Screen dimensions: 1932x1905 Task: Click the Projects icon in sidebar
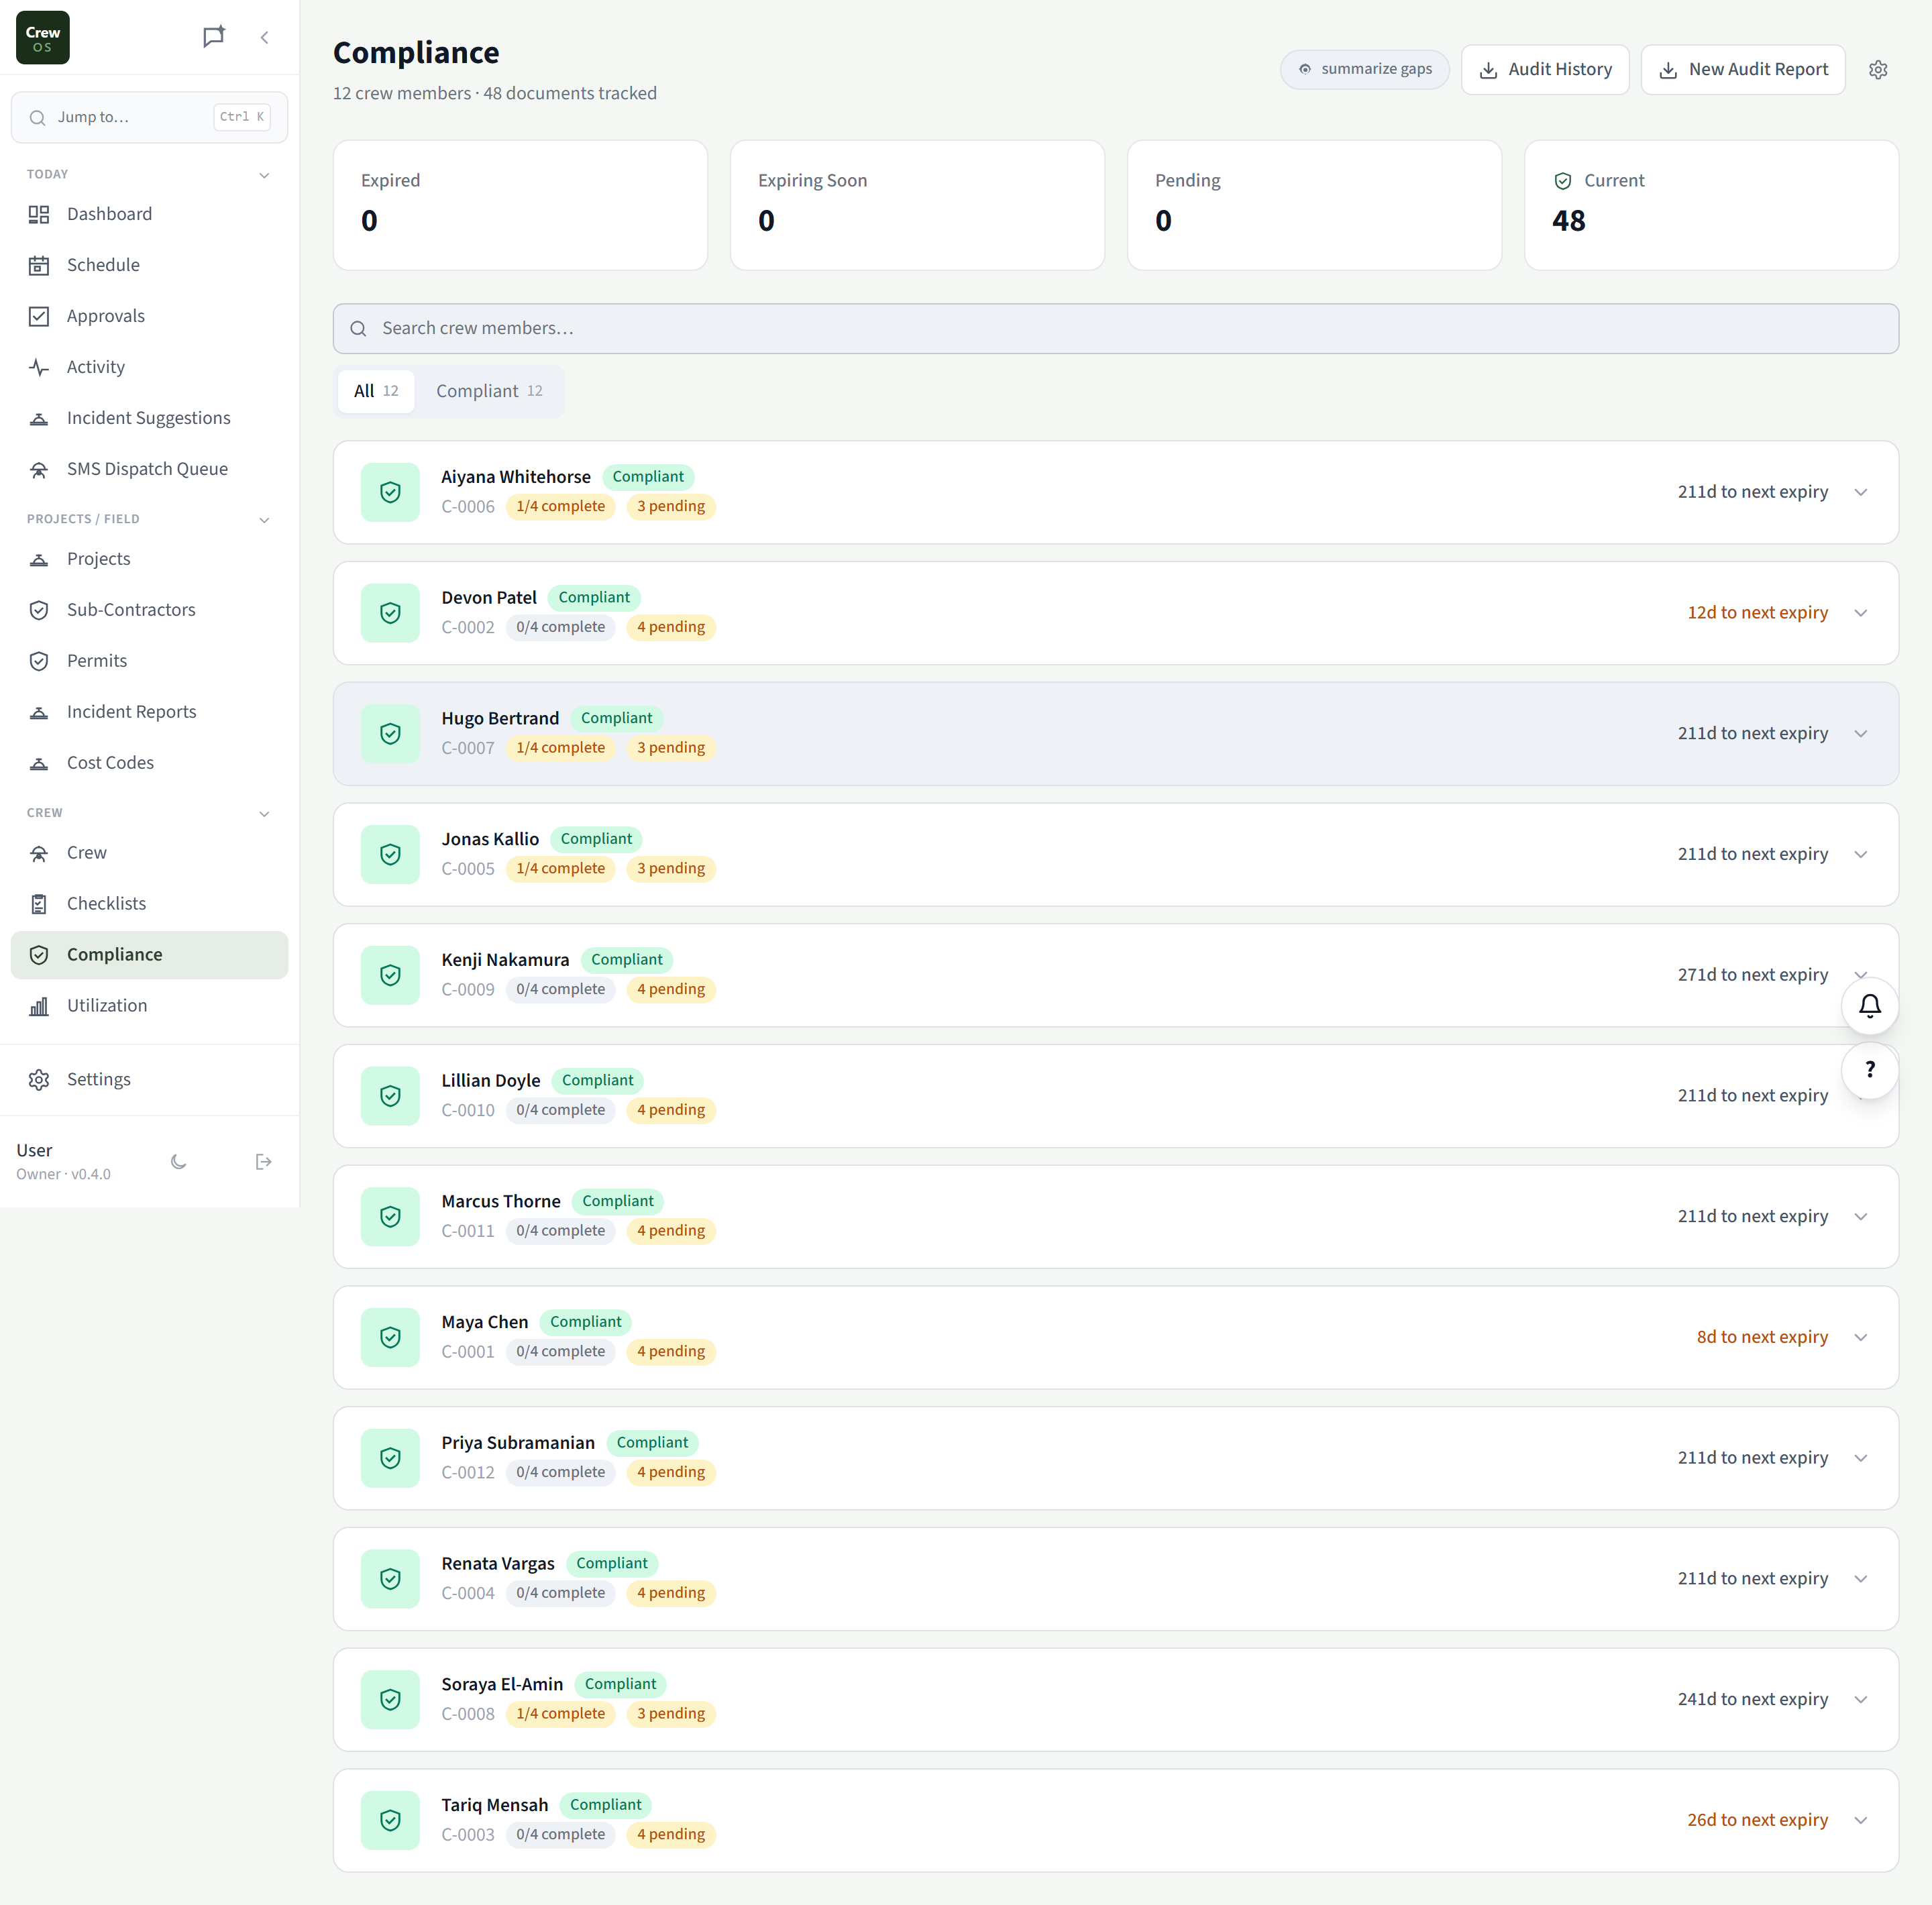[x=39, y=559]
